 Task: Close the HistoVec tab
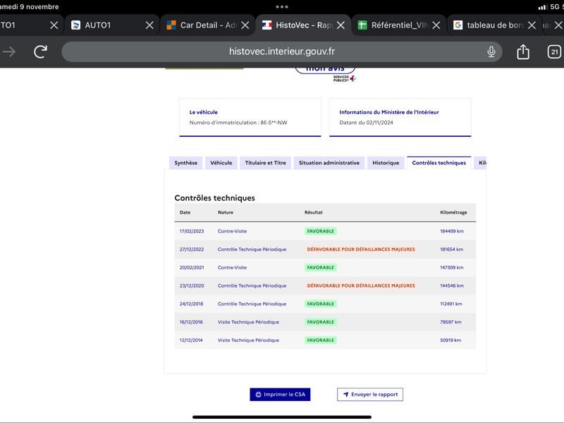pyautogui.click(x=341, y=25)
